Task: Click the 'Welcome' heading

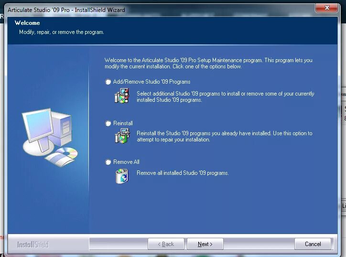Action: point(27,23)
